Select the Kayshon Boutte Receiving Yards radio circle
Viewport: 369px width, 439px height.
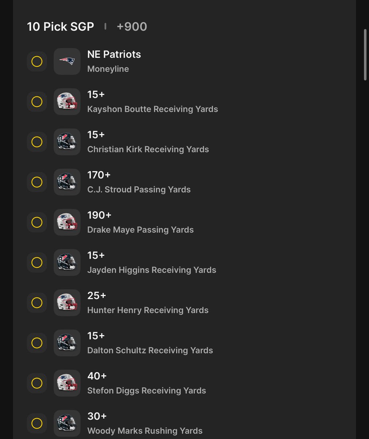pos(37,102)
